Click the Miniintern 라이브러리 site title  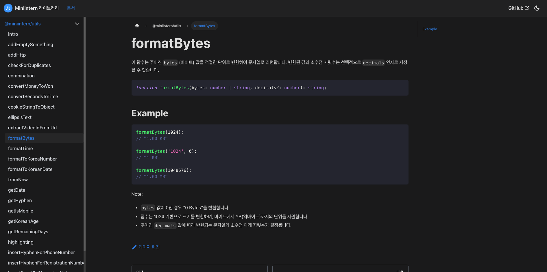pyautogui.click(x=37, y=8)
